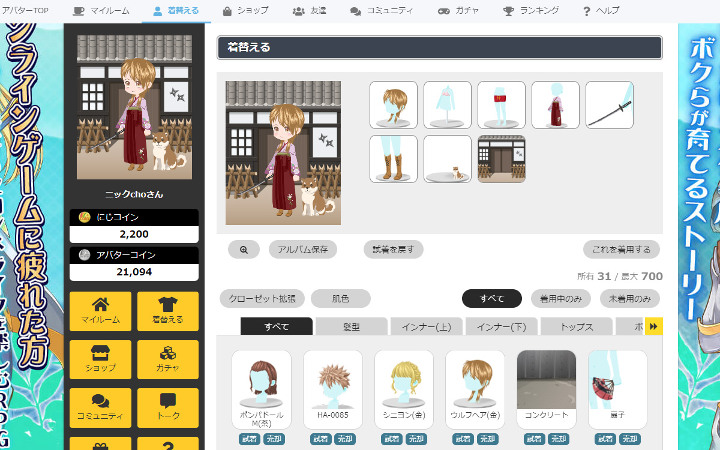The height and width of the screenshot is (450, 720).
Task: Select the すべて filter pill
Action: pos(492,298)
